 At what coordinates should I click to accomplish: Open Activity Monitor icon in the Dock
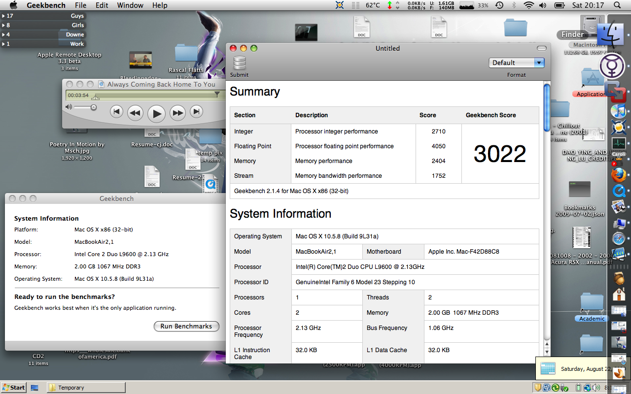[618, 143]
